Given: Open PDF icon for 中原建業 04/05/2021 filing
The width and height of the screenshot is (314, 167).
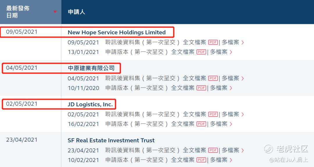Looking at the screenshot, I should click(x=213, y=78).
